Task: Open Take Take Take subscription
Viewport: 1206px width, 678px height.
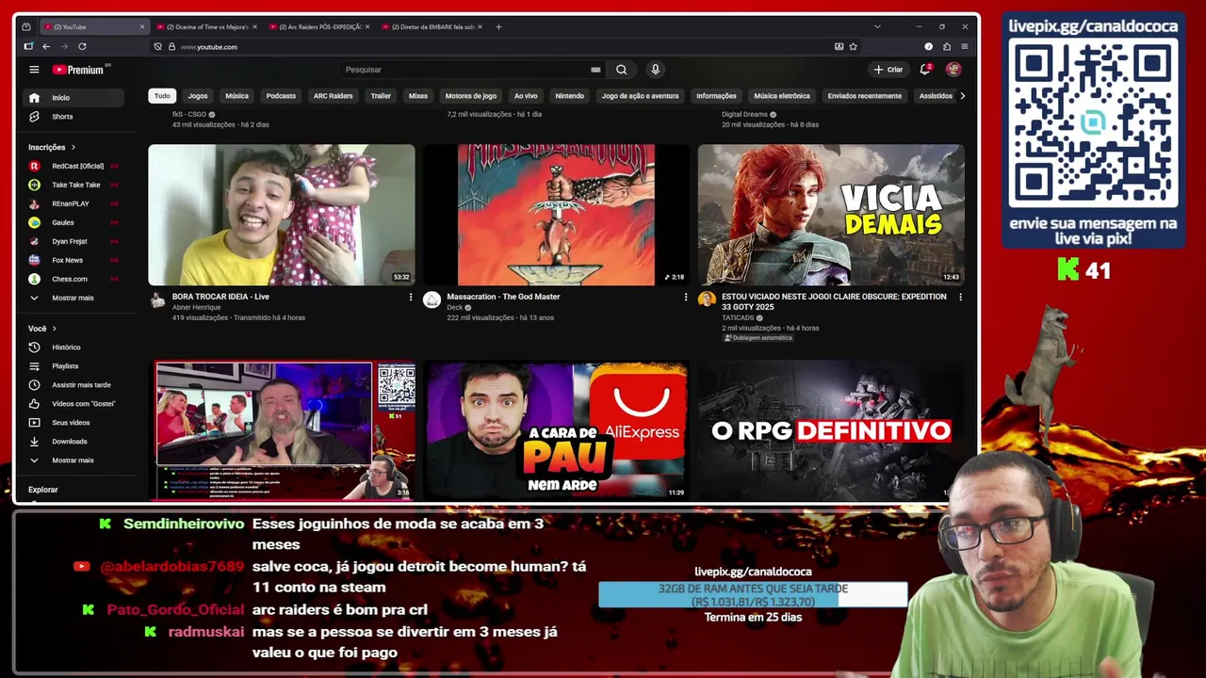Action: (73, 185)
